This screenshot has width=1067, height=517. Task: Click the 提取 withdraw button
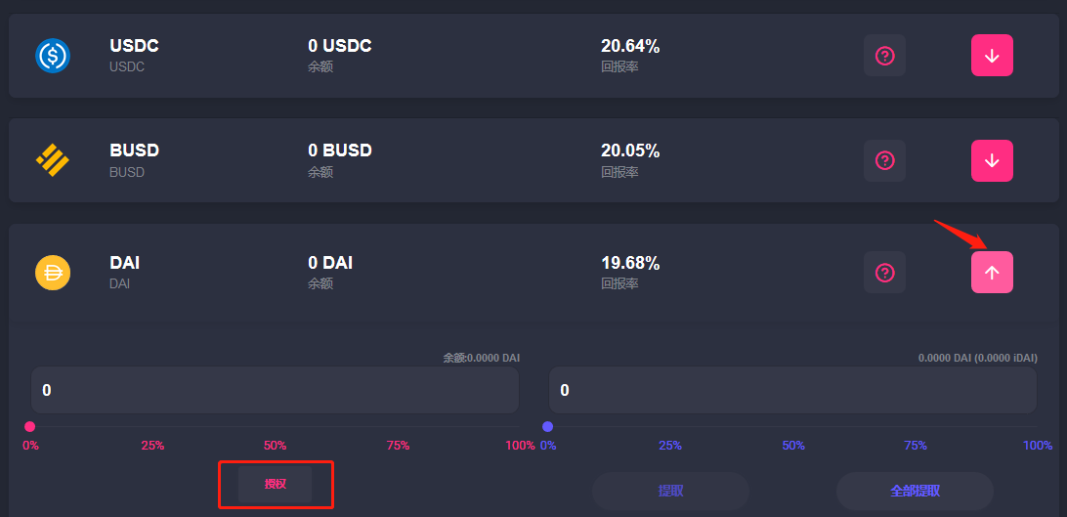(x=670, y=491)
